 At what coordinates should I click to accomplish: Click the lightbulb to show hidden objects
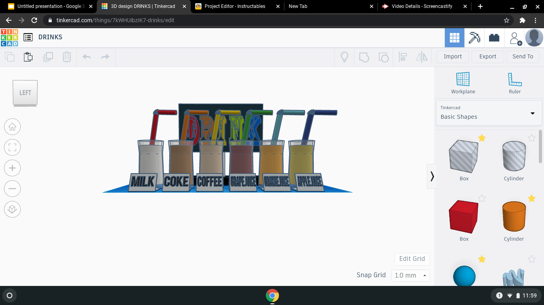click(344, 57)
